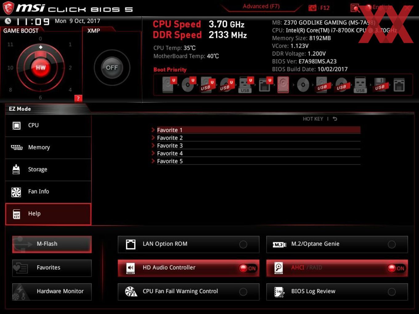
Task: Open the Favorites button
Action: 52,268
